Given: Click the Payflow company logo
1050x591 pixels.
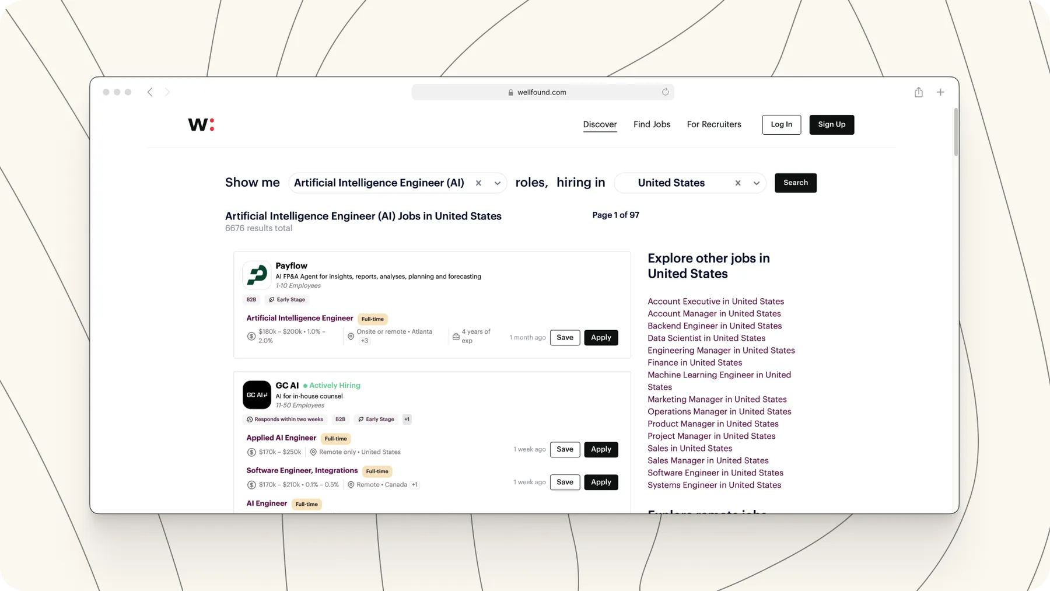Looking at the screenshot, I should (257, 275).
